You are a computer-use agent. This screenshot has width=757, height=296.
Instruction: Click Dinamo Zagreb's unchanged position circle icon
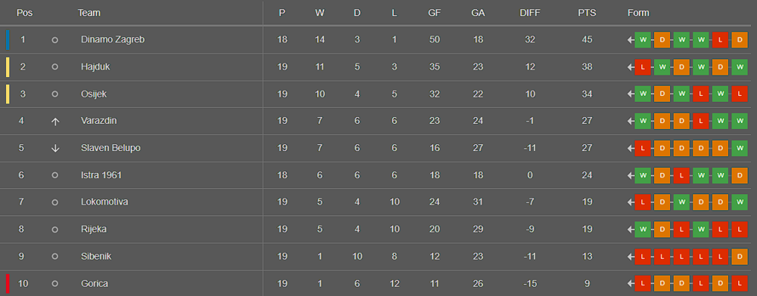[55, 40]
